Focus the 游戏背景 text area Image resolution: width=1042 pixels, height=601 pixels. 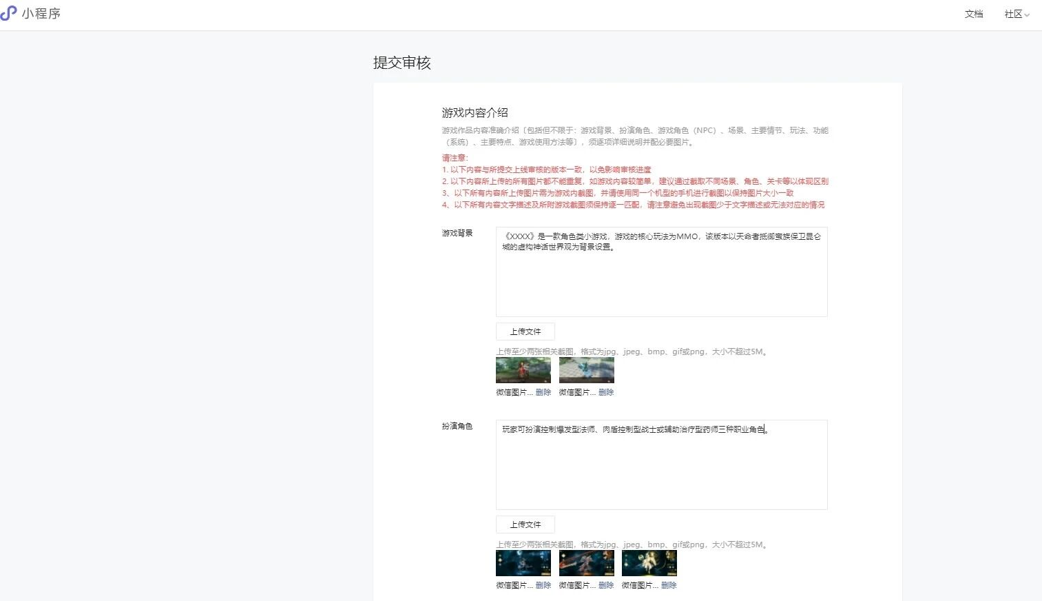pos(661,272)
